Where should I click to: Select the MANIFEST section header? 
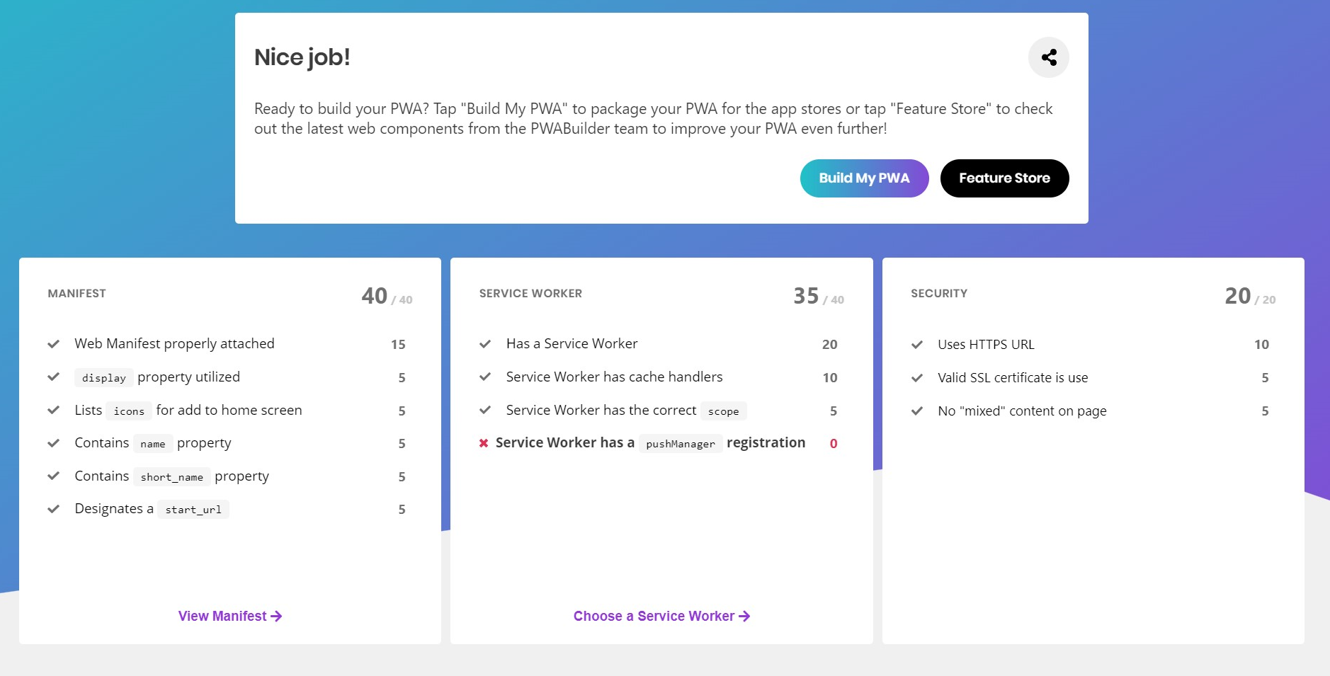click(x=76, y=293)
